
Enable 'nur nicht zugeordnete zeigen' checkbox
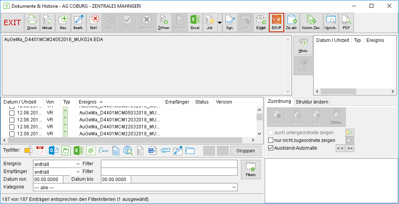271,140
